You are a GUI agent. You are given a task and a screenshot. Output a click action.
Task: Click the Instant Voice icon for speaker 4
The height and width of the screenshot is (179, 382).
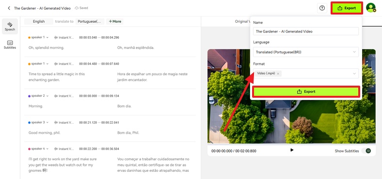tap(56, 149)
